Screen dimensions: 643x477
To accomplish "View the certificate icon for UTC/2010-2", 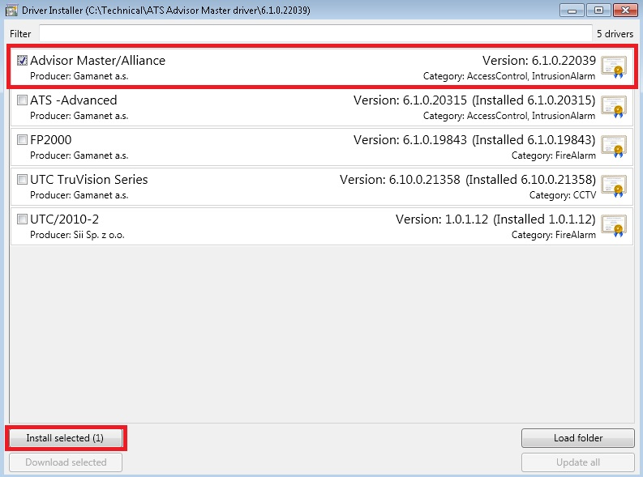I will (614, 227).
